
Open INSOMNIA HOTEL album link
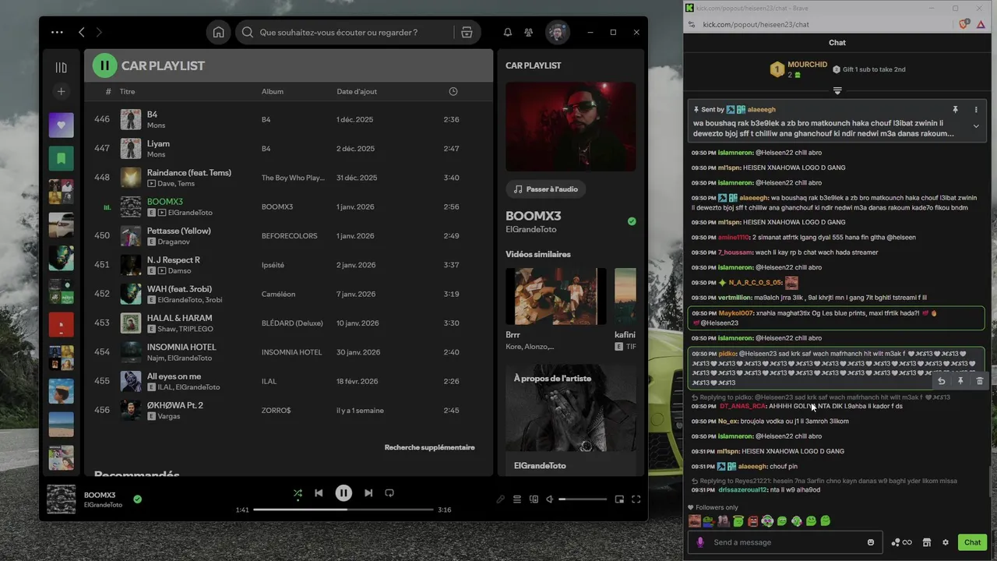[x=291, y=352]
